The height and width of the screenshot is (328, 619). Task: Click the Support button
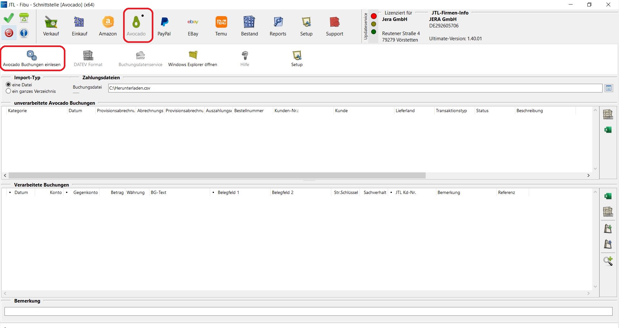pos(334,26)
